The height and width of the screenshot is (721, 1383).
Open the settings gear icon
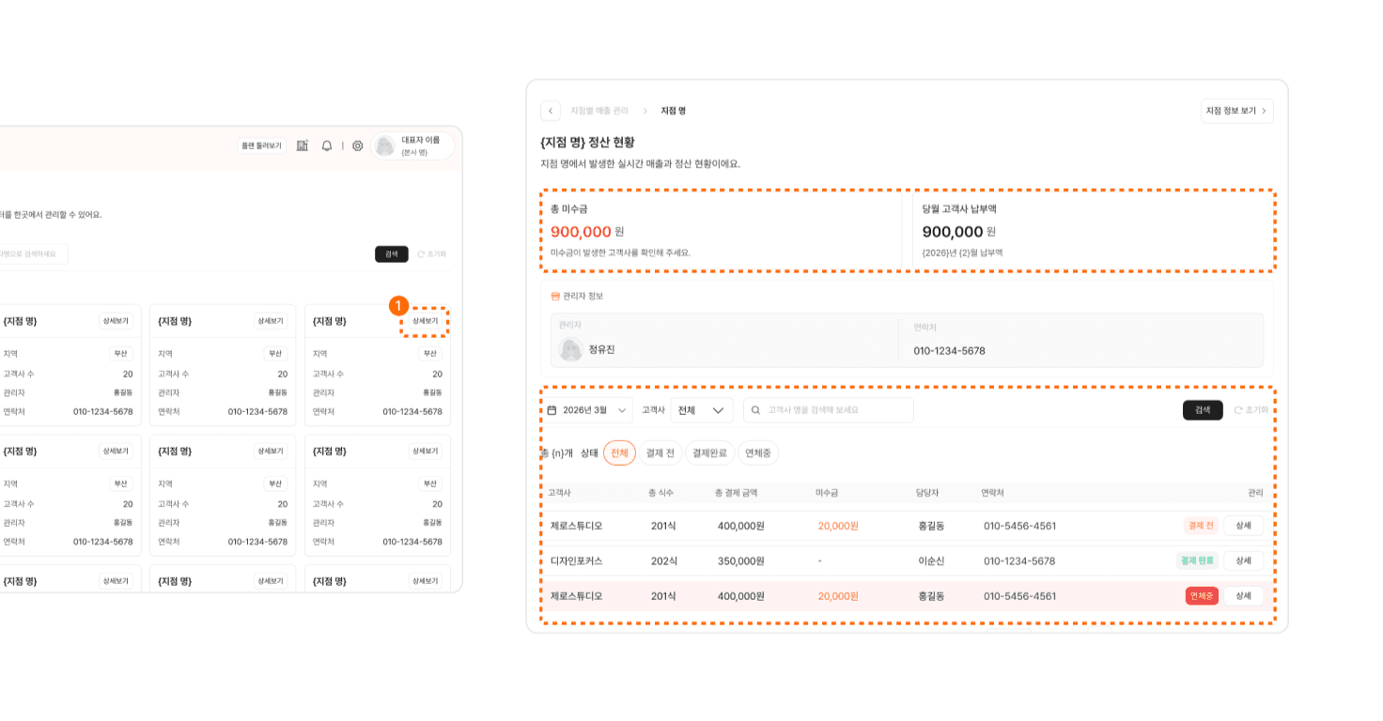point(358,146)
